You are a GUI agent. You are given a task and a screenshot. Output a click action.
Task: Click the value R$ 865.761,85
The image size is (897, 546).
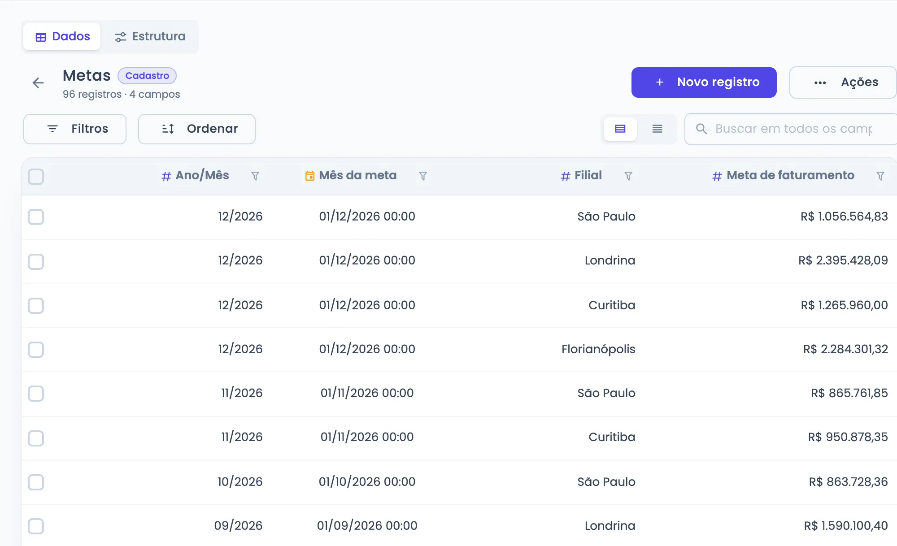tap(849, 393)
